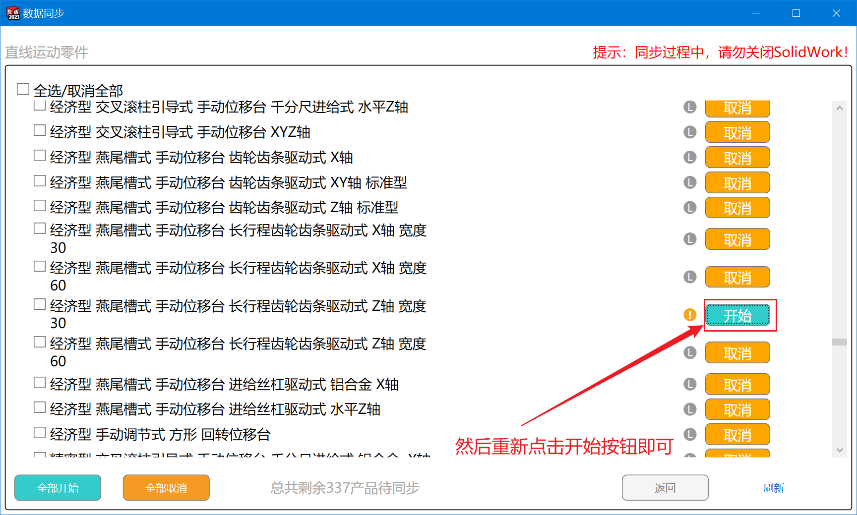Click status icon beside 方形 回转位移台 row

click(x=690, y=435)
